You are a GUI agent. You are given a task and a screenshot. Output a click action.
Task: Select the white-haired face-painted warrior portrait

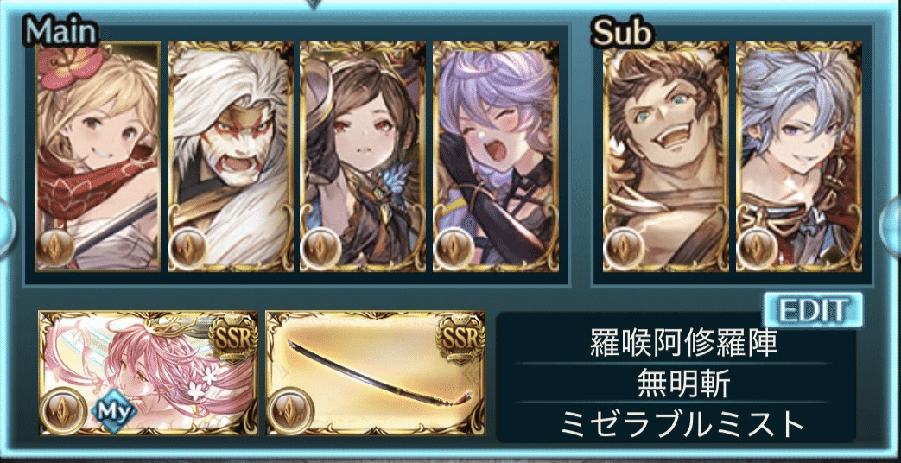(231, 156)
